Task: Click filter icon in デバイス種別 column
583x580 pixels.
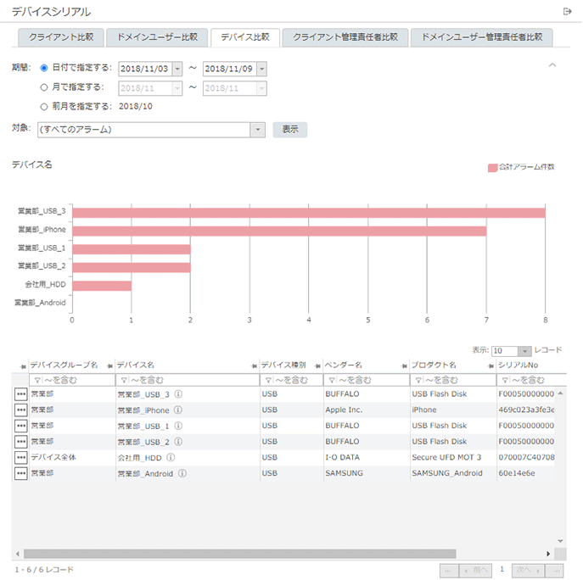Action: (266, 380)
